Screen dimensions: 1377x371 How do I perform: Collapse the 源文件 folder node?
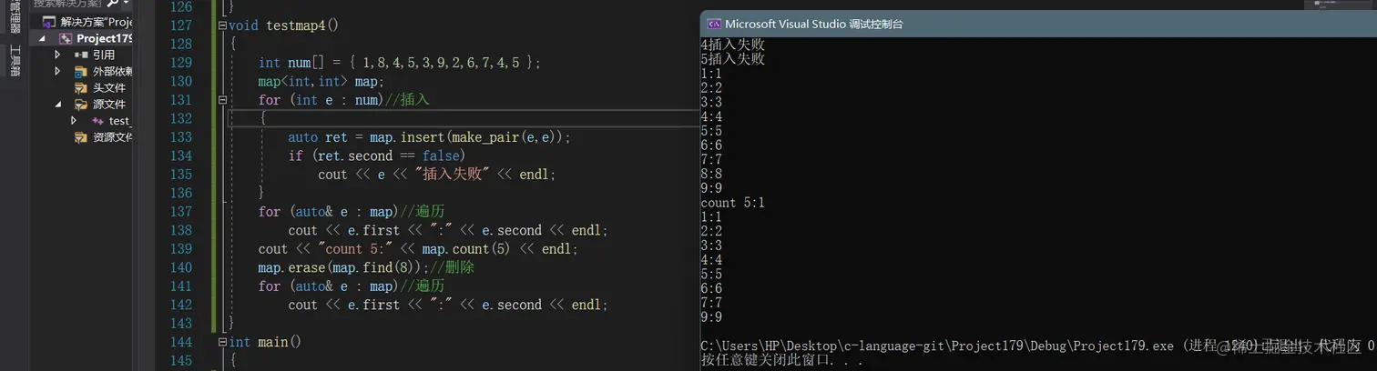tap(57, 105)
